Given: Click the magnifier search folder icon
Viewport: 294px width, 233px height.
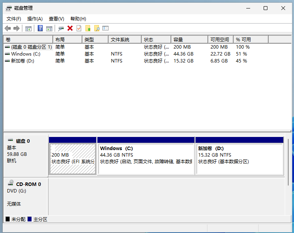Looking at the screenshot, I should coord(97,29).
